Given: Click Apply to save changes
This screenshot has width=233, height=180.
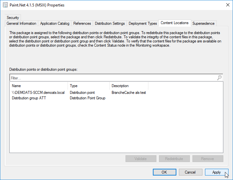Looking at the screenshot, I should [216, 172].
